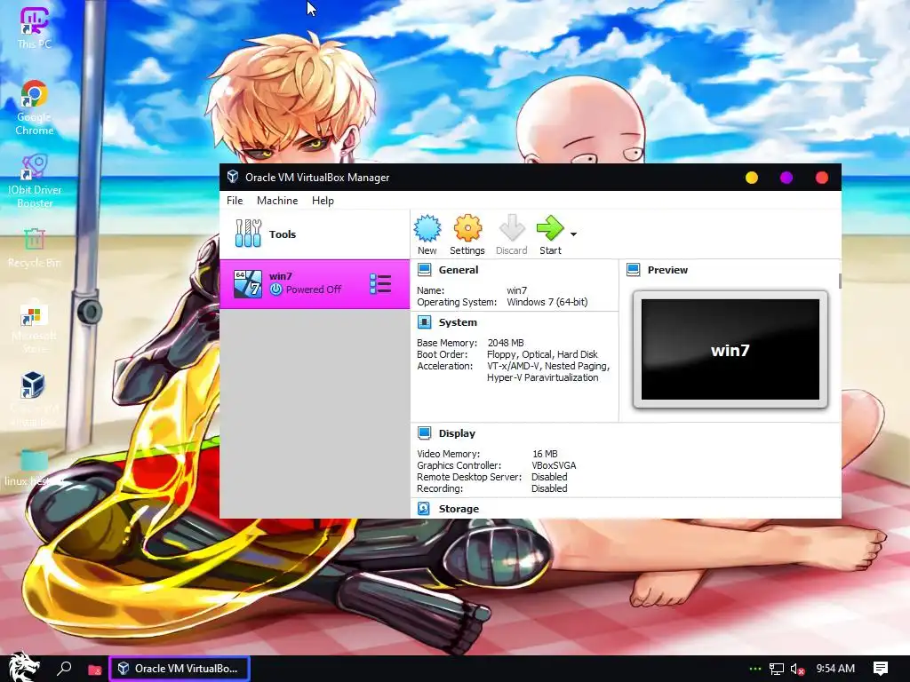This screenshot has height=682, width=910.
Task: Click the Oracle VM VirtualBox taskbar button
Action: (x=180, y=668)
